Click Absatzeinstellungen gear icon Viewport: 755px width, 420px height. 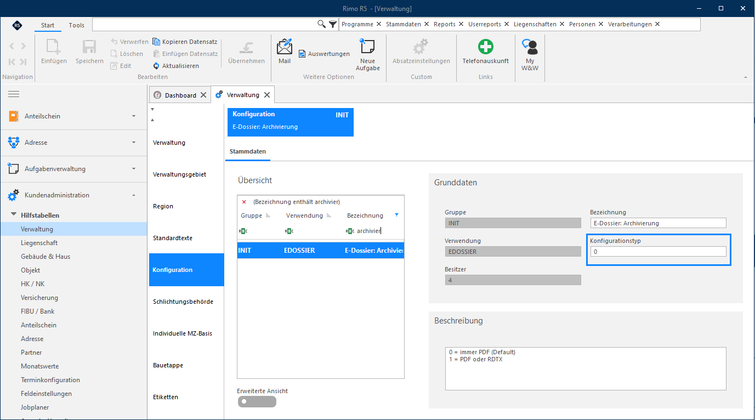coord(421,47)
